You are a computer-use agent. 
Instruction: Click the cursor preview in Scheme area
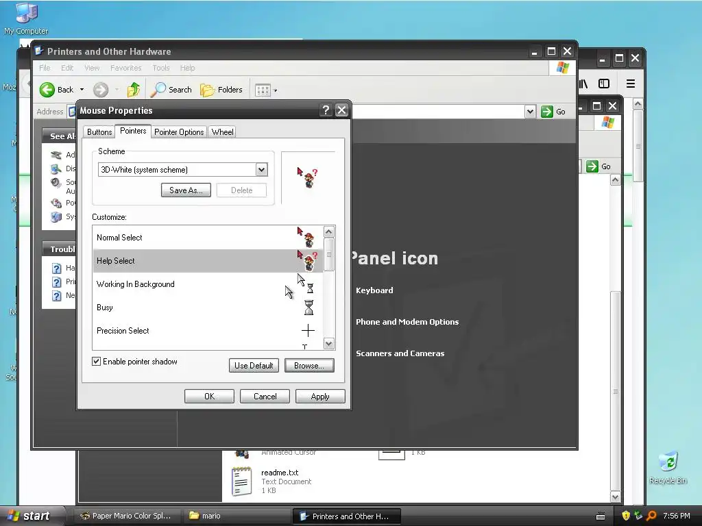pyautogui.click(x=307, y=177)
